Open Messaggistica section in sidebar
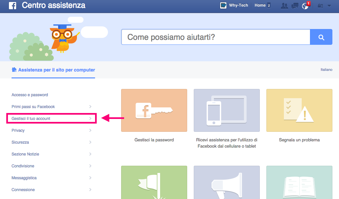 pyautogui.click(x=24, y=178)
